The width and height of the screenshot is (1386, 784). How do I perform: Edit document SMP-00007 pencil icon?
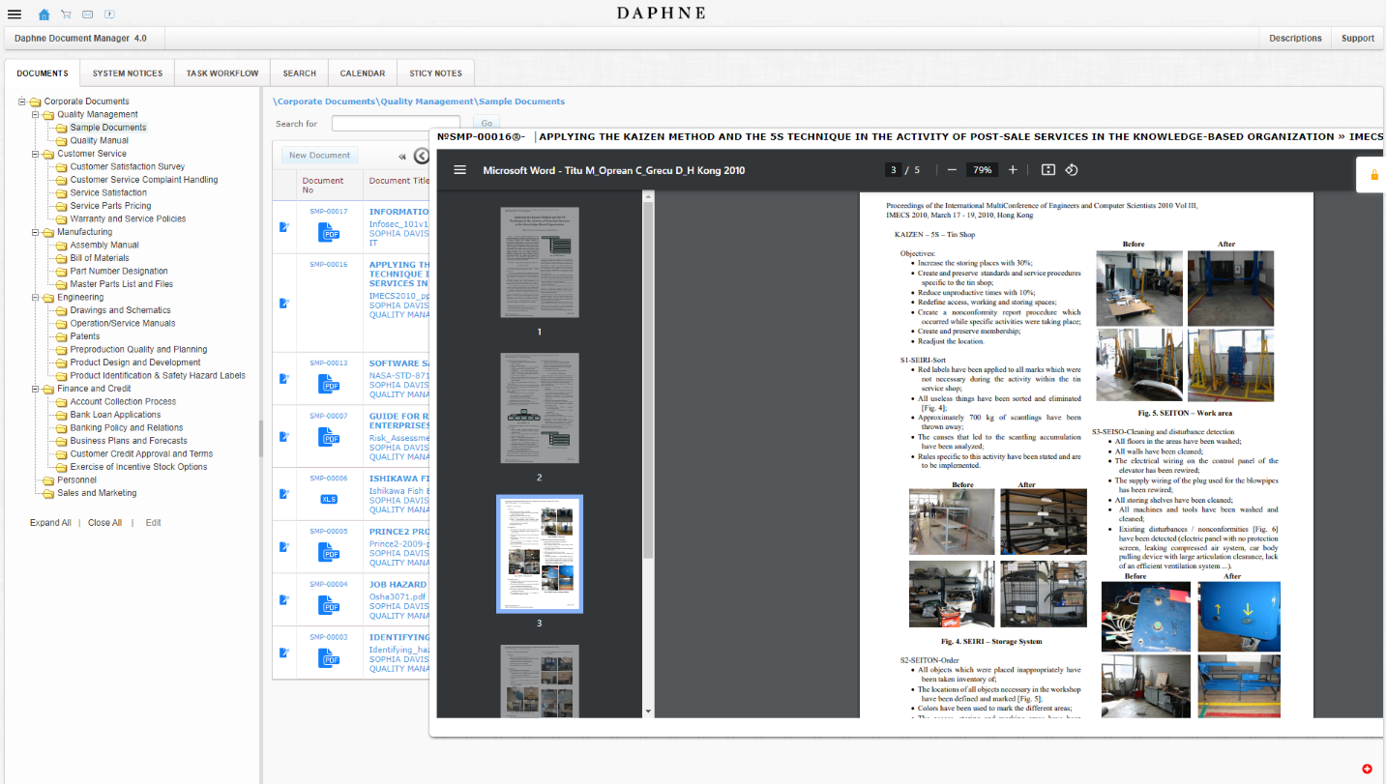284,436
